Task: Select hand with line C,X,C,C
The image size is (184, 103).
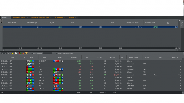Action: click(x=91, y=69)
